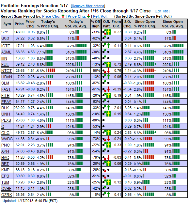189x203 pixels.
Task: Click the Remove filter criteria link
Action: (x=88, y=6)
